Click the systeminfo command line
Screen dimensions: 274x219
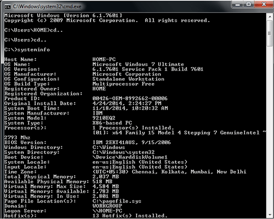point(27,50)
